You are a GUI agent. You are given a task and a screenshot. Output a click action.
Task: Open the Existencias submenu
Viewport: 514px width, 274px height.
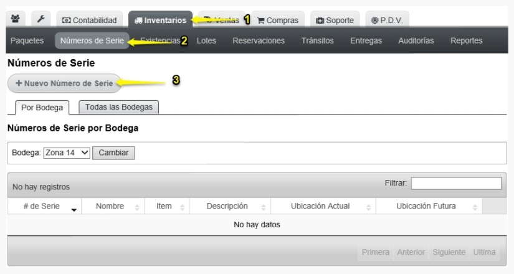pyautogui.click(x=160, y=40)
